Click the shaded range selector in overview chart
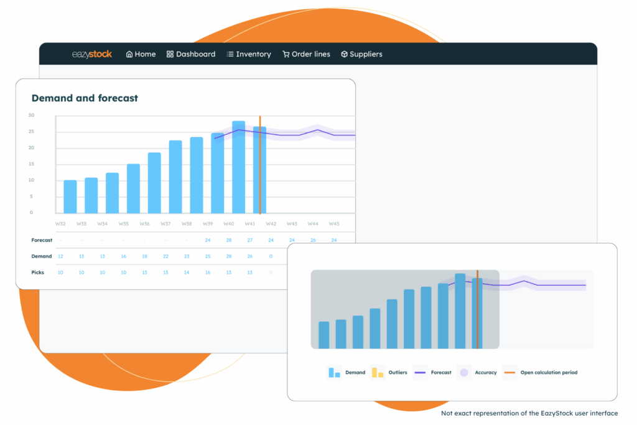 click(x=404, y=309)
